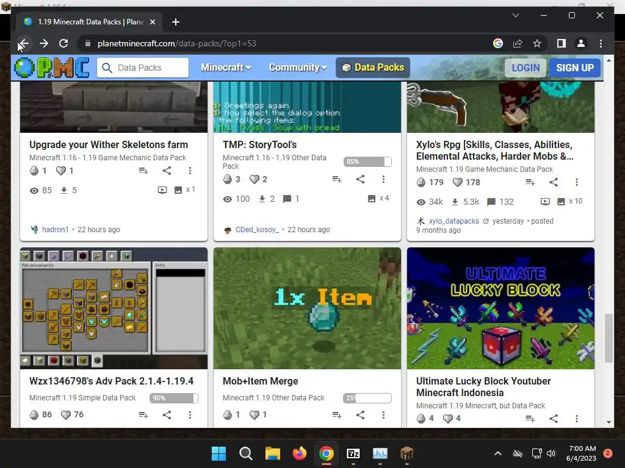Open 7-Zip from the taskbar

tap(353, 453)
